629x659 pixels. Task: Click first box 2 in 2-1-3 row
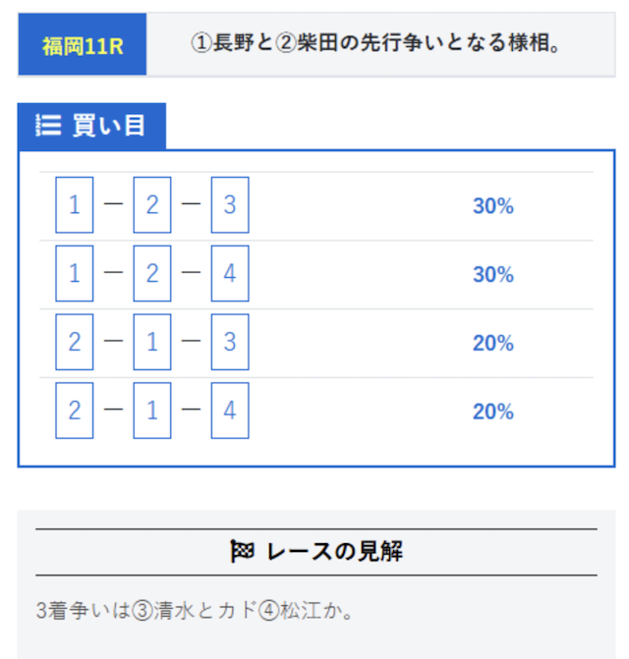(x=75, y=342)
